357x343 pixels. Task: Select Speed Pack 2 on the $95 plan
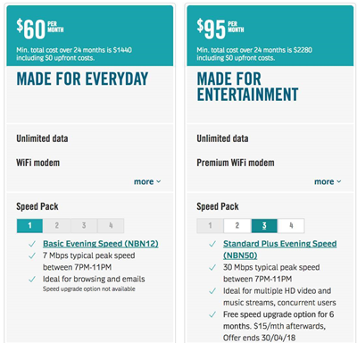(237, 226)
